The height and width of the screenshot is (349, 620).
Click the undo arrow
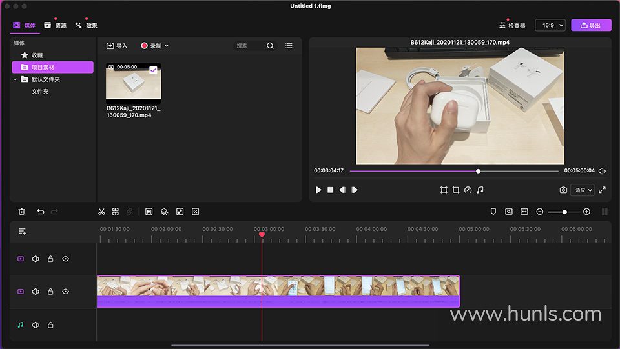(x=40, y=212)
